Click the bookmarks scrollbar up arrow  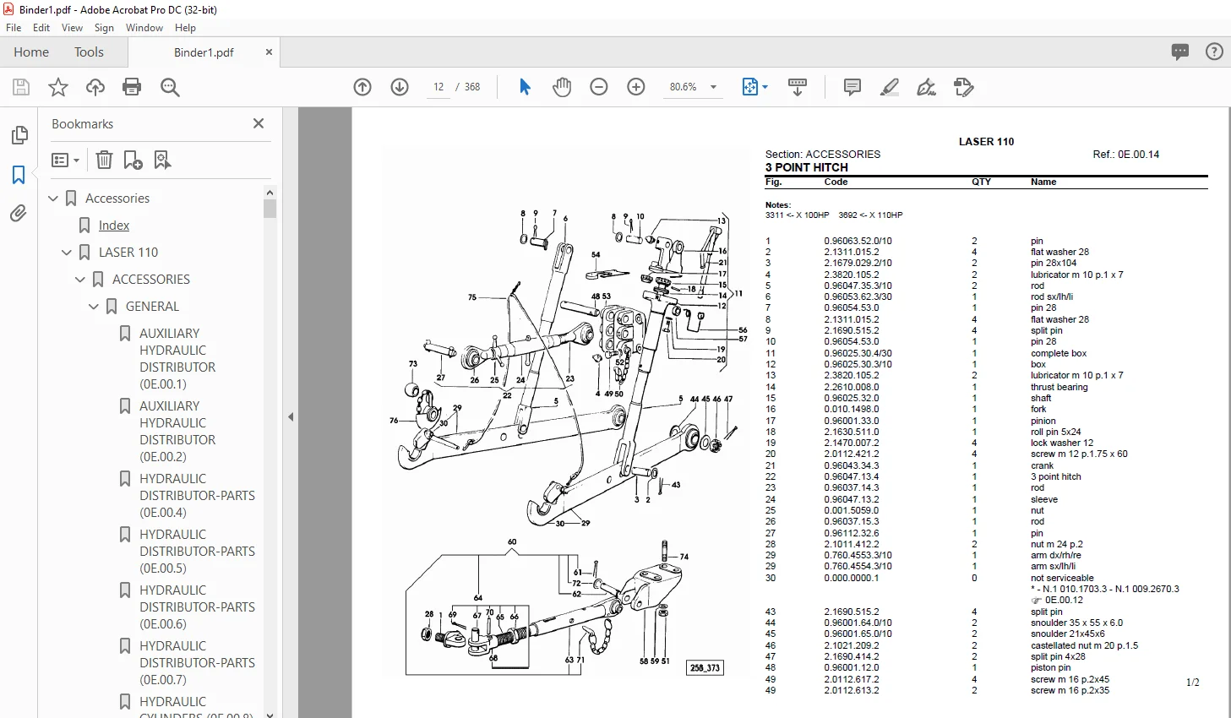click(270, 193)
